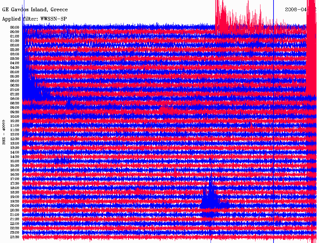Click the 11:30 time label
This screenshot has width=319, height=243.
[x=14, y=130]
